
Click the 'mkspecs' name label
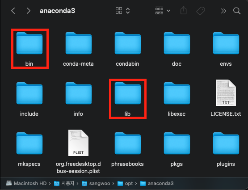(x=29, y=164)
